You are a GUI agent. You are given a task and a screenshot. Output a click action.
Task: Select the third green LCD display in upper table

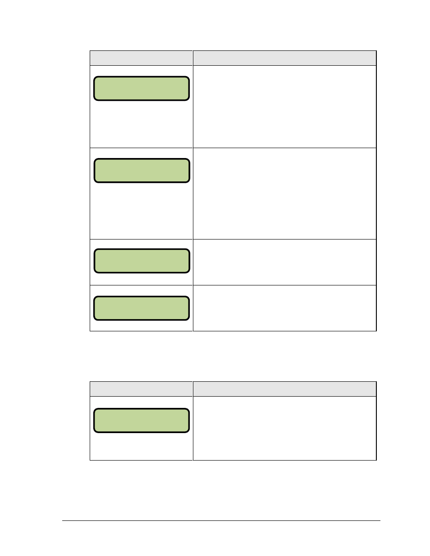(x=142, y=261)
